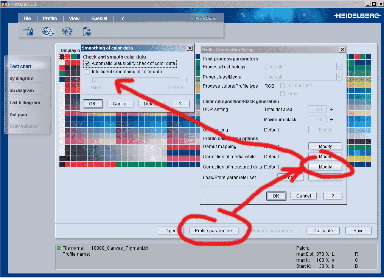Uncheck Automatic plausibility check of color data
The height and width of the screenshot is (278, 384).
87,63
